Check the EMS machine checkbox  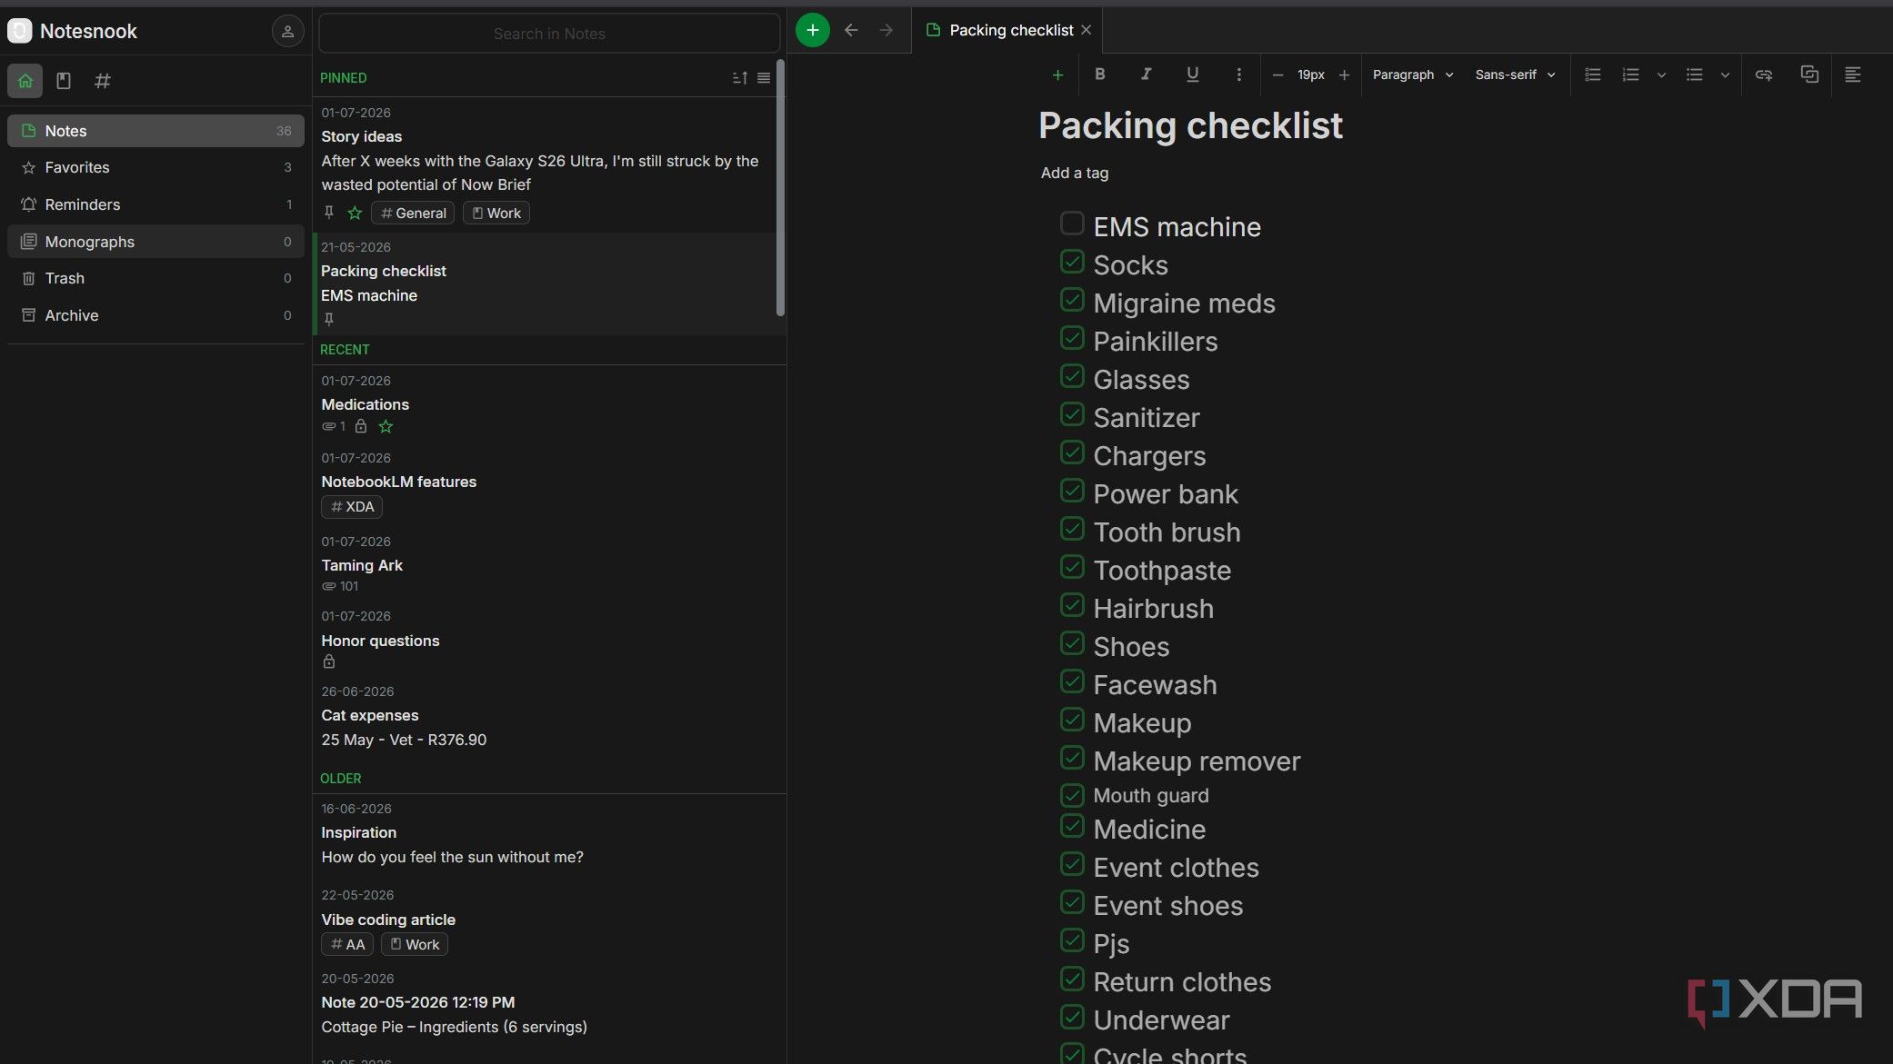point(1072,224)
